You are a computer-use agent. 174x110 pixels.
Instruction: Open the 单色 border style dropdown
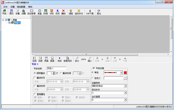pos(121,73)
